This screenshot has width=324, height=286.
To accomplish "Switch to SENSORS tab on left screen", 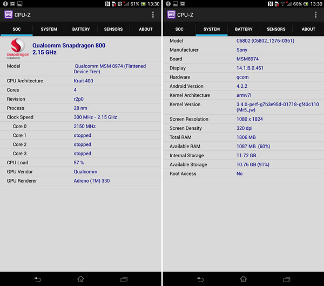I will [113, 29].
